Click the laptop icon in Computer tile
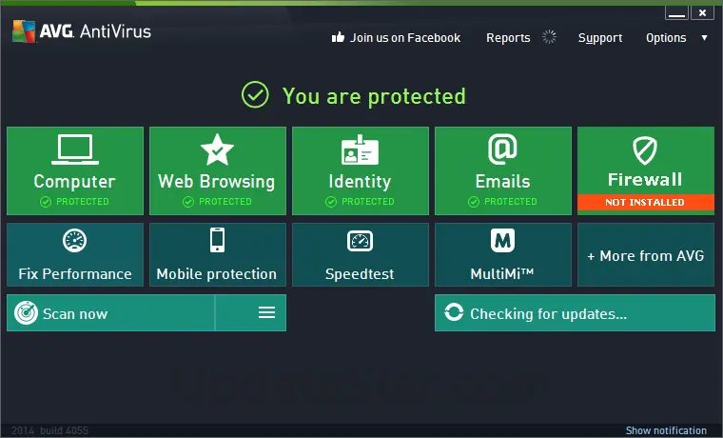 (75, 149)
